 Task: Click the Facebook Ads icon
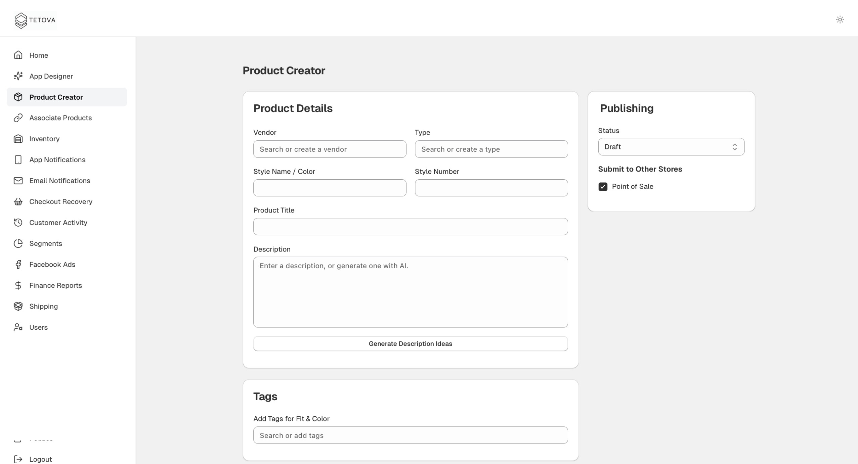(18, 265)
